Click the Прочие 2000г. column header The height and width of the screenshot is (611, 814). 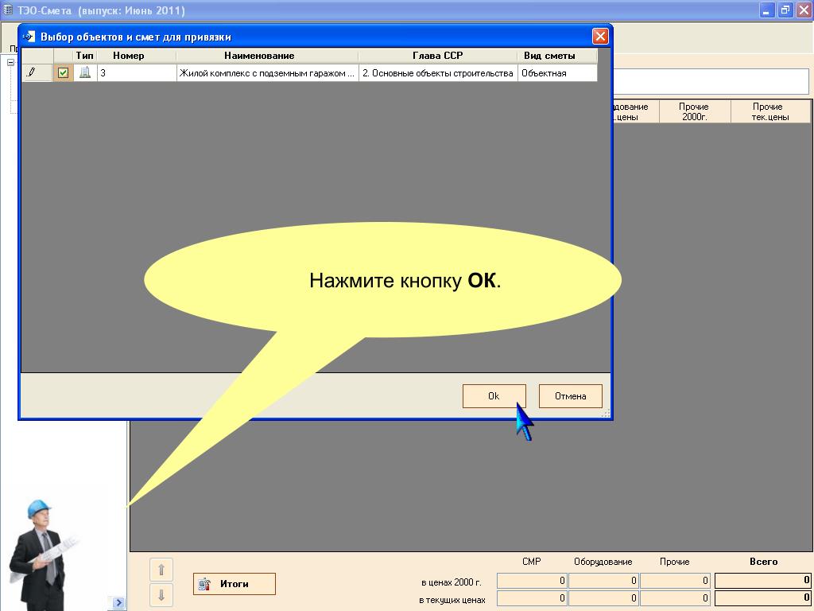[694, 111]
